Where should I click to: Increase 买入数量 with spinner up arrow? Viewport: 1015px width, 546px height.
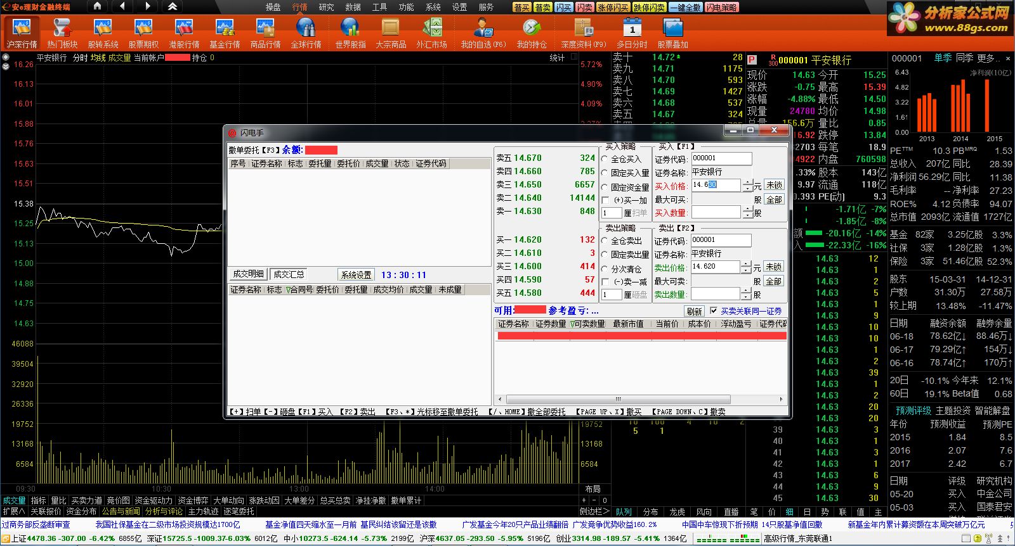click(747, 209)
